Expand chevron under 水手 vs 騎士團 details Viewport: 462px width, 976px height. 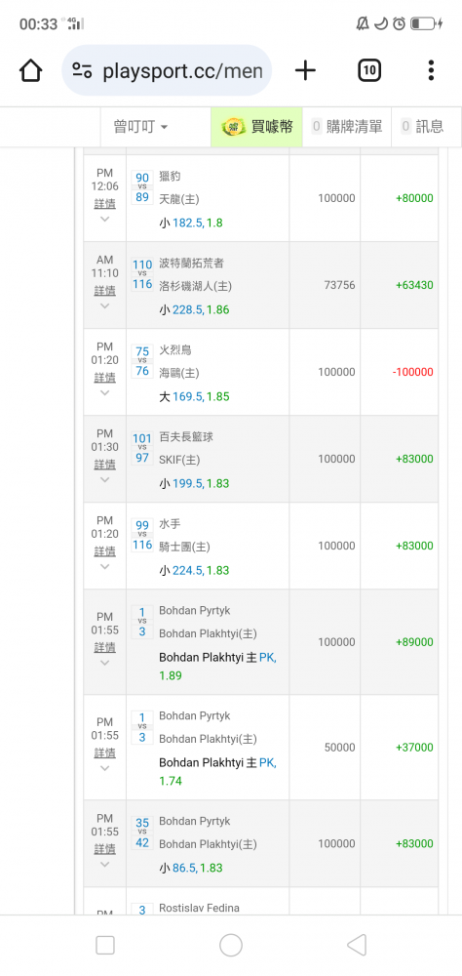coord(104,567)
